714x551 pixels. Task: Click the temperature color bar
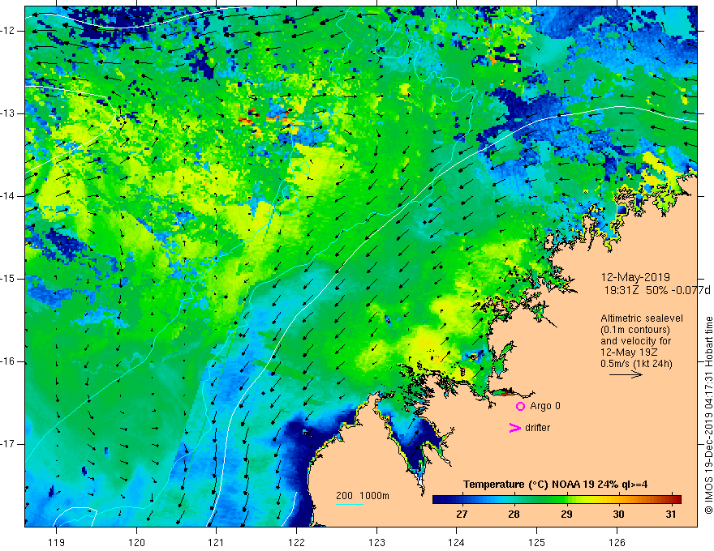[x=557, y=499]
